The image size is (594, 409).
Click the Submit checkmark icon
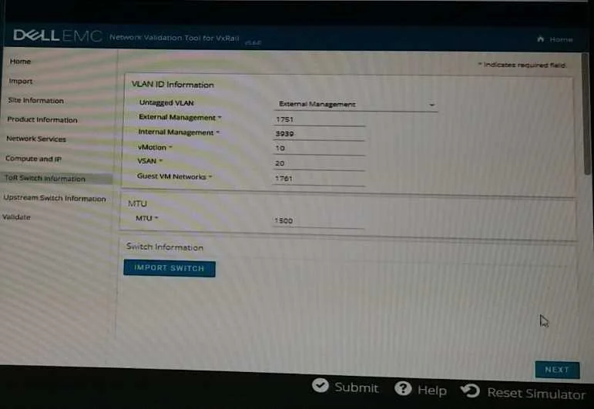pyautogui.click(x=320, y=386)
